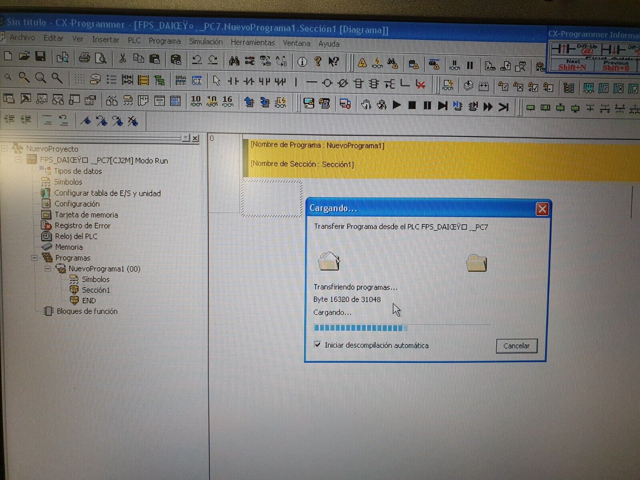Select Tarjeta de memoria tree item
The image size is (640, 480).
click(86, 214)
